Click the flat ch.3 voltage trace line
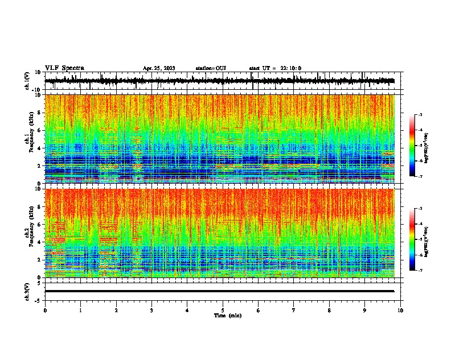This screenshot has width=451, height=348. click(219, 291)
